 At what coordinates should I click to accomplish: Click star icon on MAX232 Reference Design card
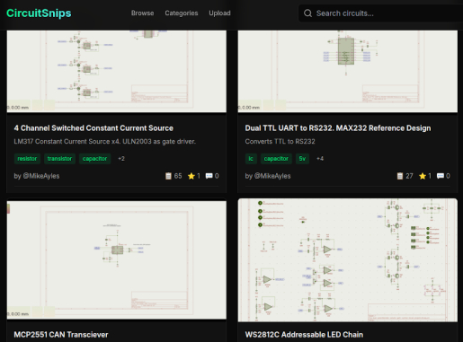(x=423, y=176)
